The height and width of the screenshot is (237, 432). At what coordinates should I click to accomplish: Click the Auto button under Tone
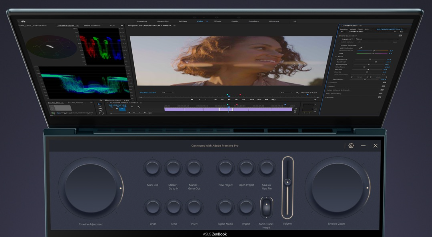pos(378,77)
